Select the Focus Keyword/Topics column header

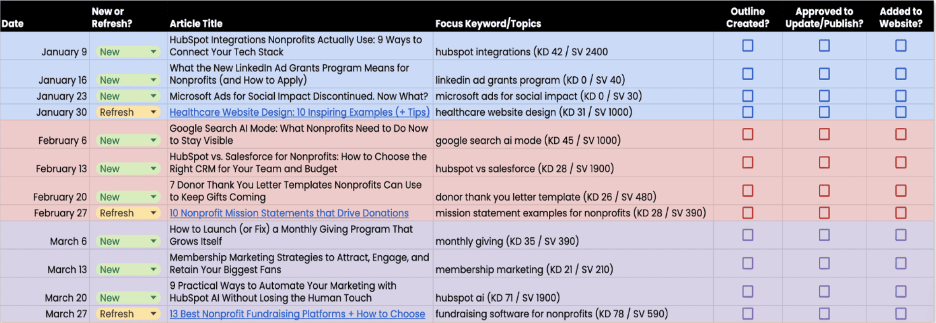tap(489, 23)
